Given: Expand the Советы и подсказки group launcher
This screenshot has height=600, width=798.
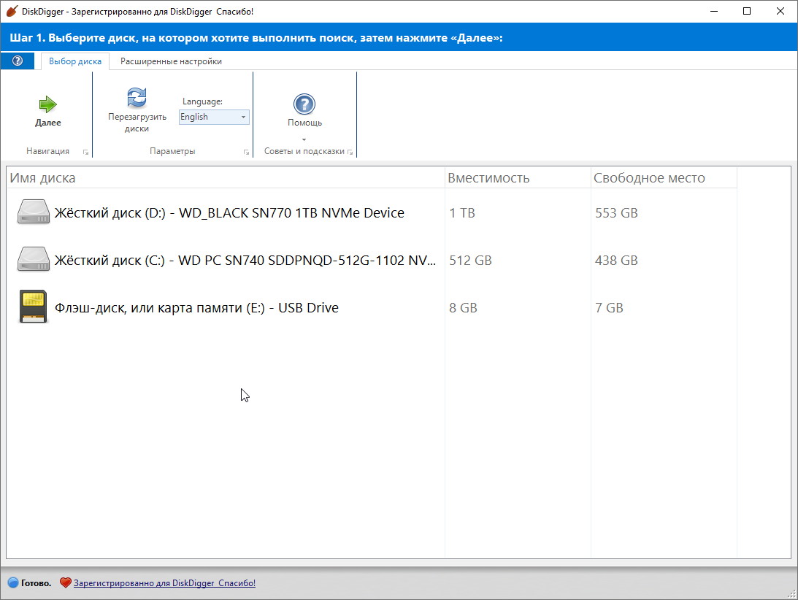Looking at the screenshot, I should (x=350, y=152).
